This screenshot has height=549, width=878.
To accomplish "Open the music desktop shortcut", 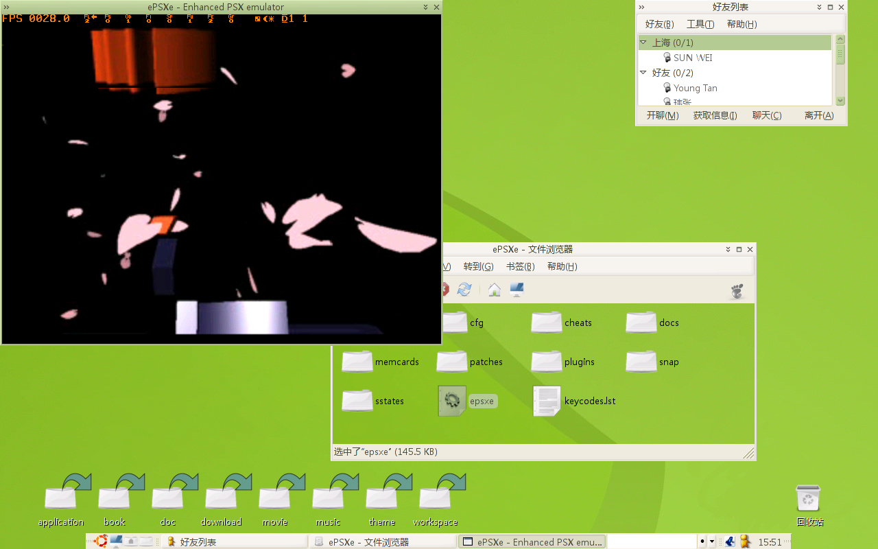I will [329, 498].
